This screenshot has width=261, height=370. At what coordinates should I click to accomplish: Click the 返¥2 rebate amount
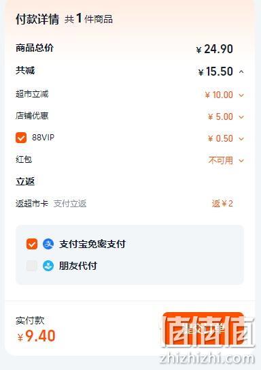coord(222,204)
